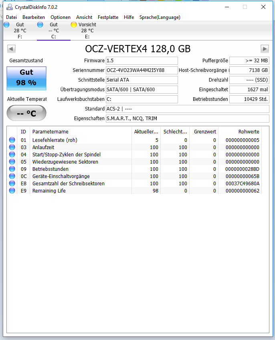Open the Ansicht menu
Screen dimensions: 275x340
point(84,17)
